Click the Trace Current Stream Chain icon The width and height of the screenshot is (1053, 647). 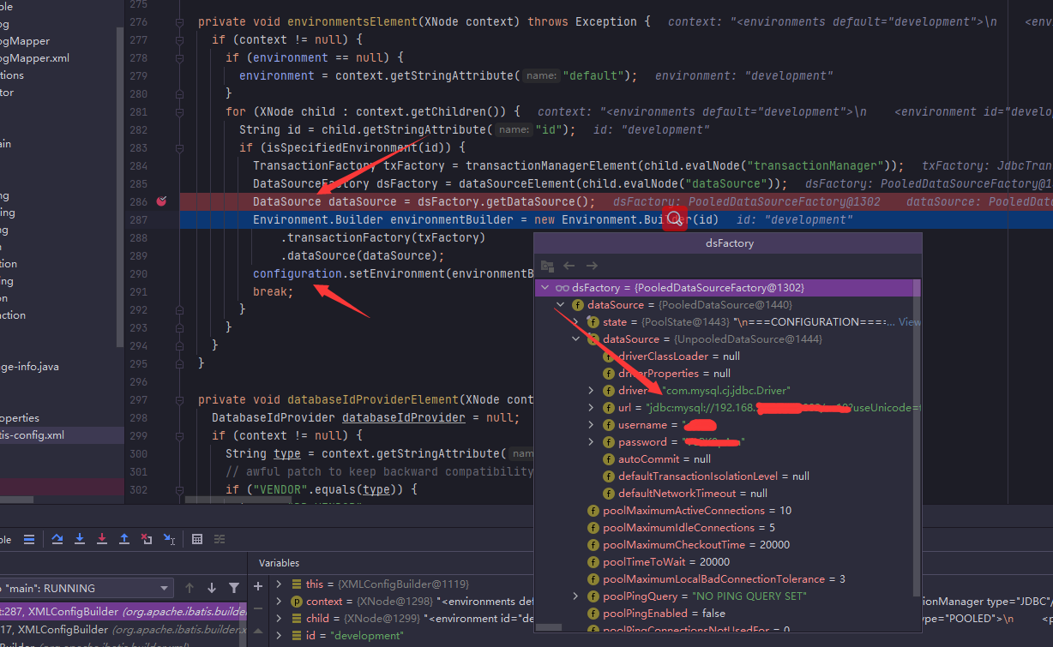tap(220, 539)
